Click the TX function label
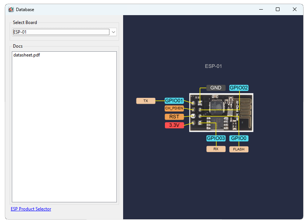 pos(146,101)
